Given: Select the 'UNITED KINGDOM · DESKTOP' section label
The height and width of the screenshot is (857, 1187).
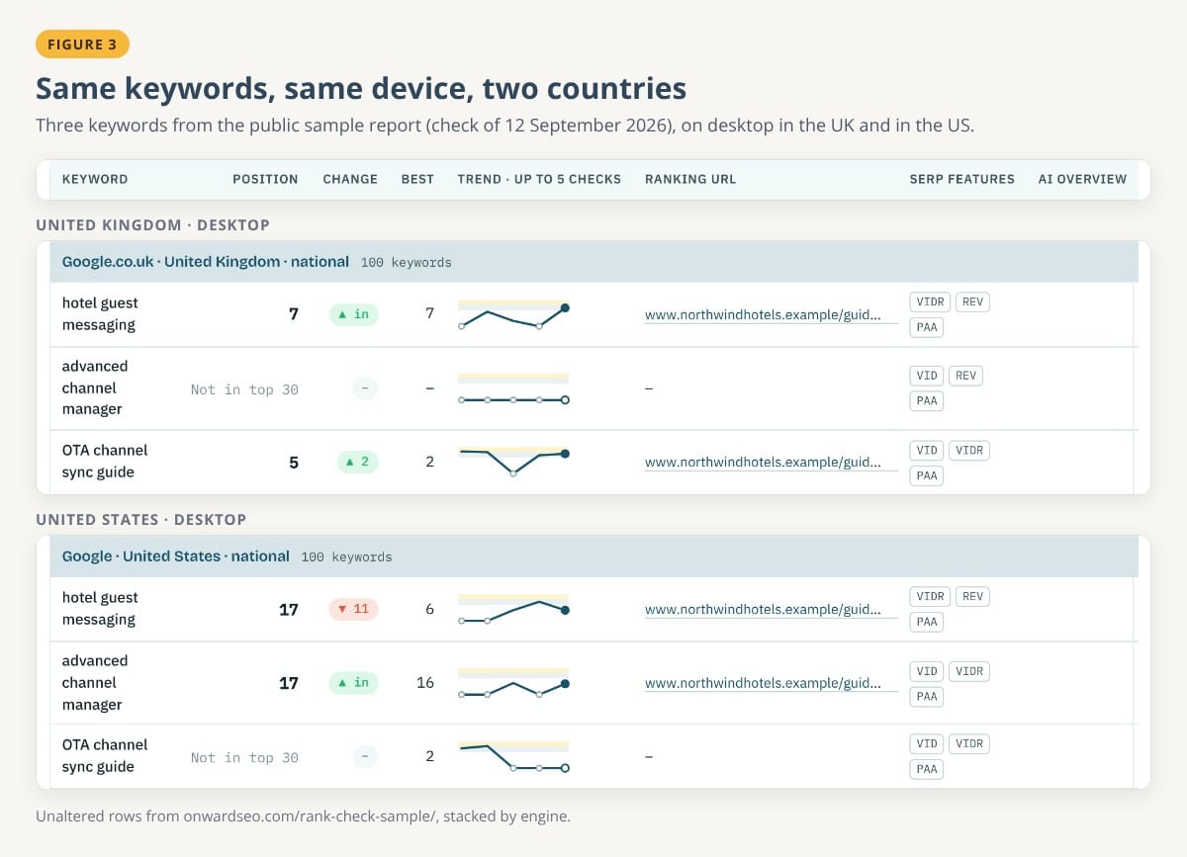Looking at the screenshot, I should [x=153, y=225].
